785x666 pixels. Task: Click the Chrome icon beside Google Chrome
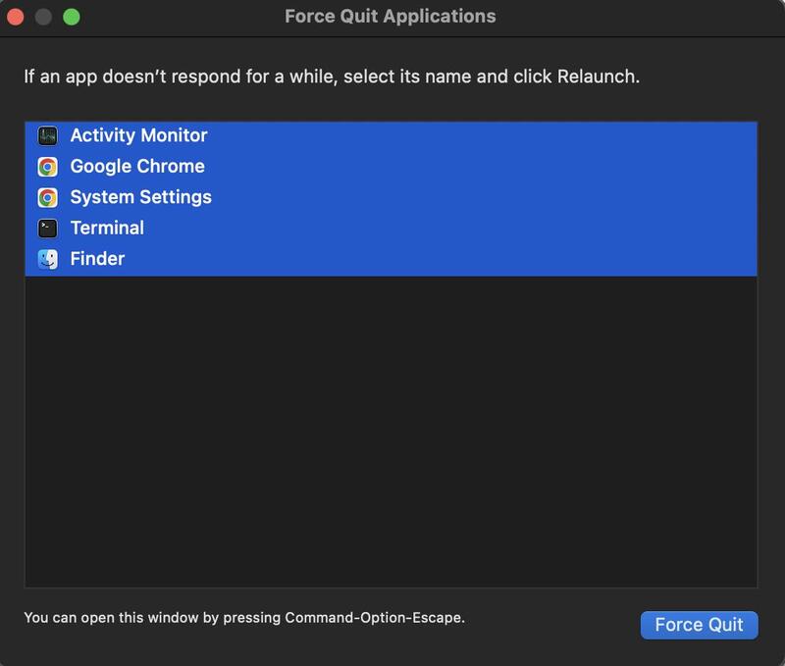coord(47,167)
